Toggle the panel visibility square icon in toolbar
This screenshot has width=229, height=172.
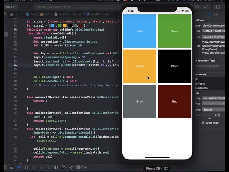pyautogui.click(x=218, y=7)
